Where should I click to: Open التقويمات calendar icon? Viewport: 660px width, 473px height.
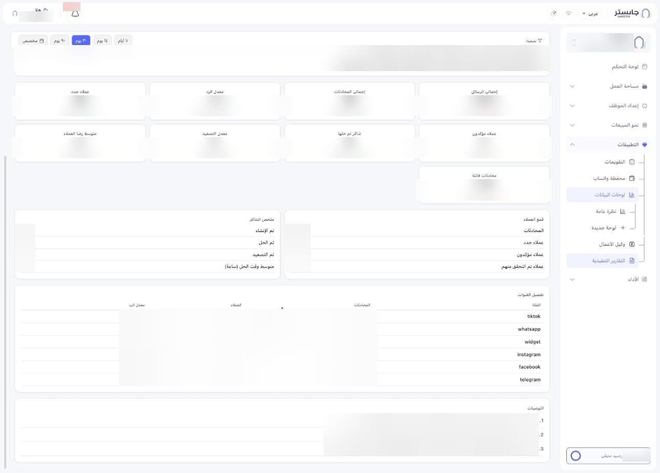(x=632, y=162)
